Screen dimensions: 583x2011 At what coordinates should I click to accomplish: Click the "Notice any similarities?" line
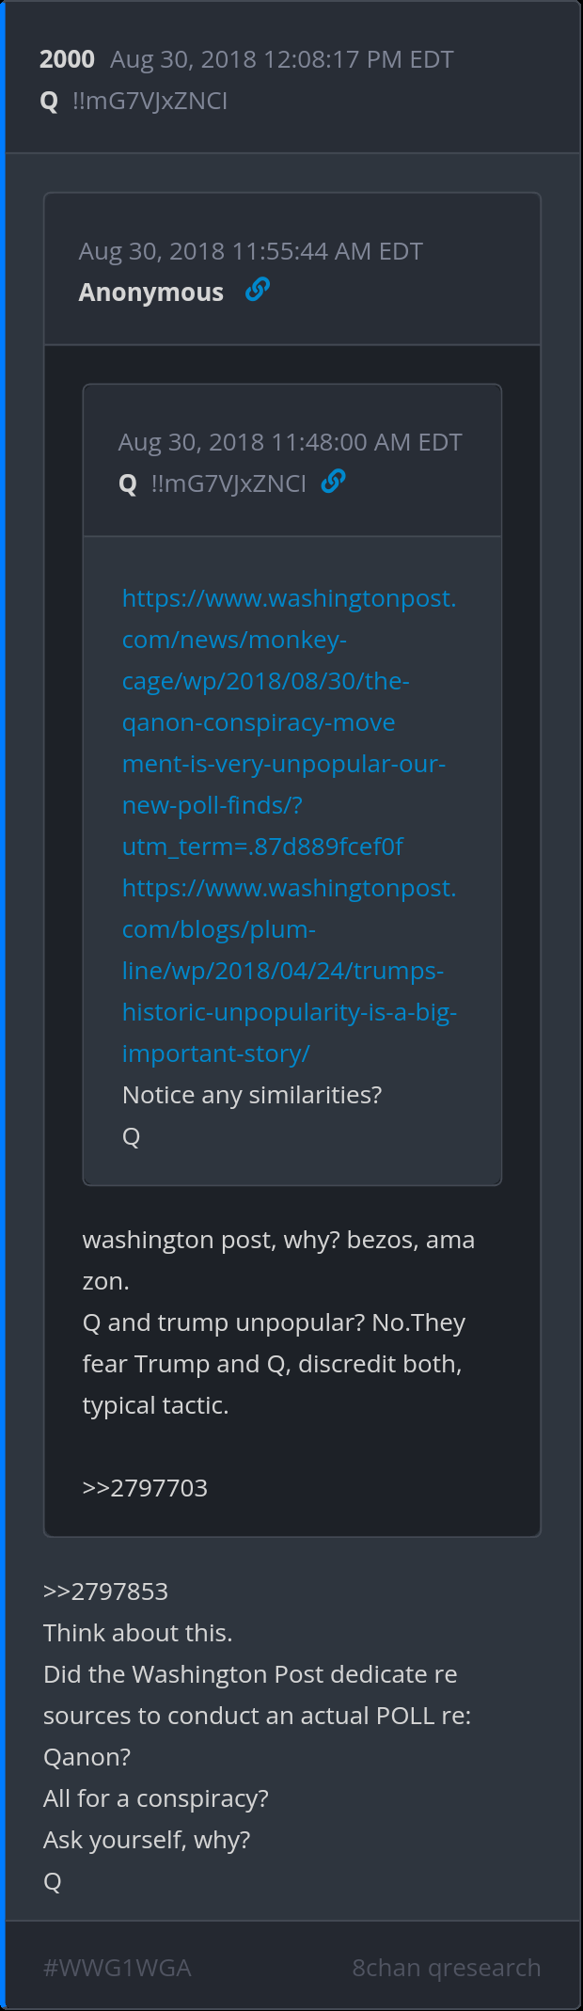252,1095
